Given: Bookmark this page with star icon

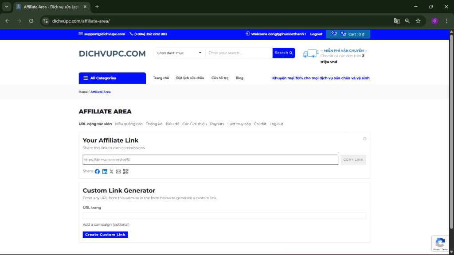Looking at the screenshot, I should coord(418,21).
